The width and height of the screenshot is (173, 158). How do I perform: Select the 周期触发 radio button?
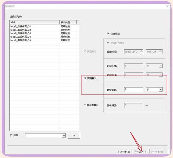coord(85,78)
